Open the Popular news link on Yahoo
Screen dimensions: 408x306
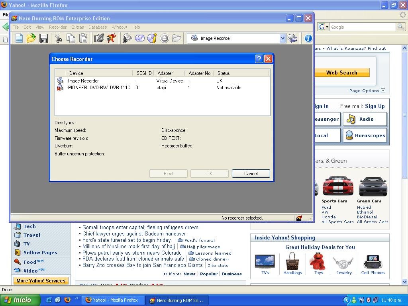(209, 274)
